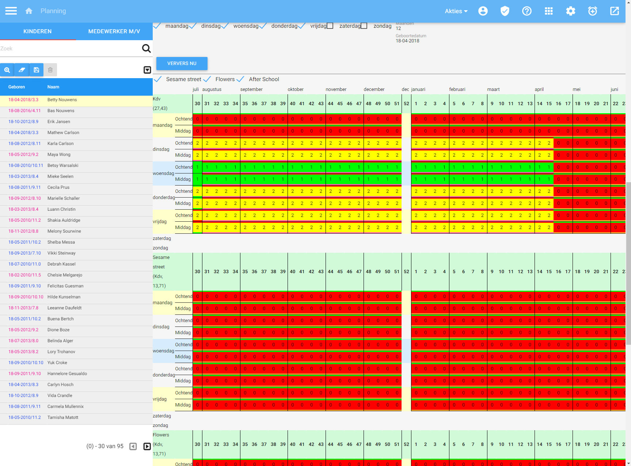Viewport: 631px width, 466px height.
Task: Go to next page of children list
Action: pyautogui.click(x=147, y=446)
